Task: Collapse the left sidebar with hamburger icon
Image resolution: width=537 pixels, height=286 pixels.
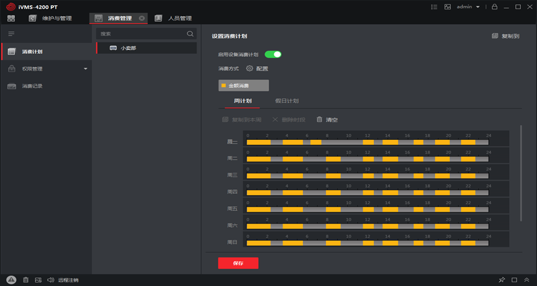Action: click(11, 33)
